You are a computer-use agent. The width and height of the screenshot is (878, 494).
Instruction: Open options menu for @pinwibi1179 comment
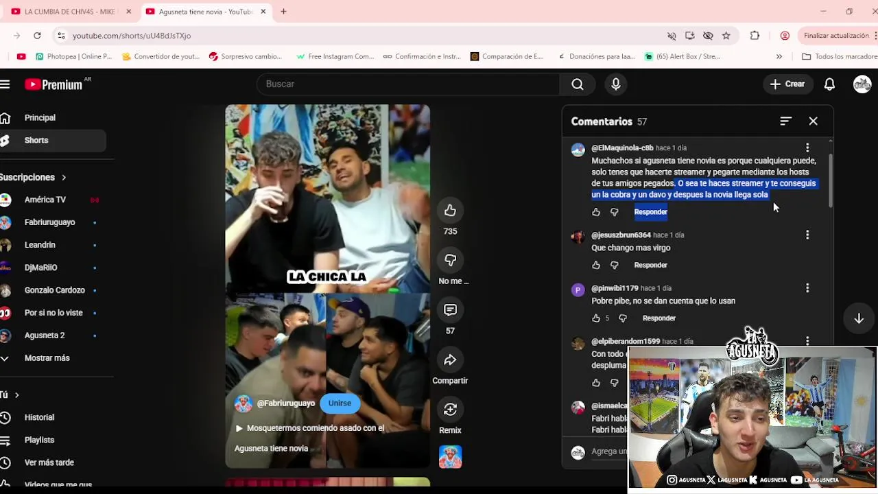click(807, 288)
